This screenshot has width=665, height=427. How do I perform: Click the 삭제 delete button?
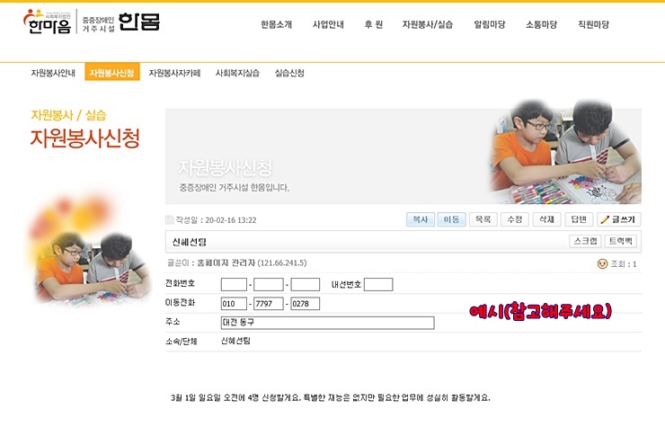tap(546, 219)
